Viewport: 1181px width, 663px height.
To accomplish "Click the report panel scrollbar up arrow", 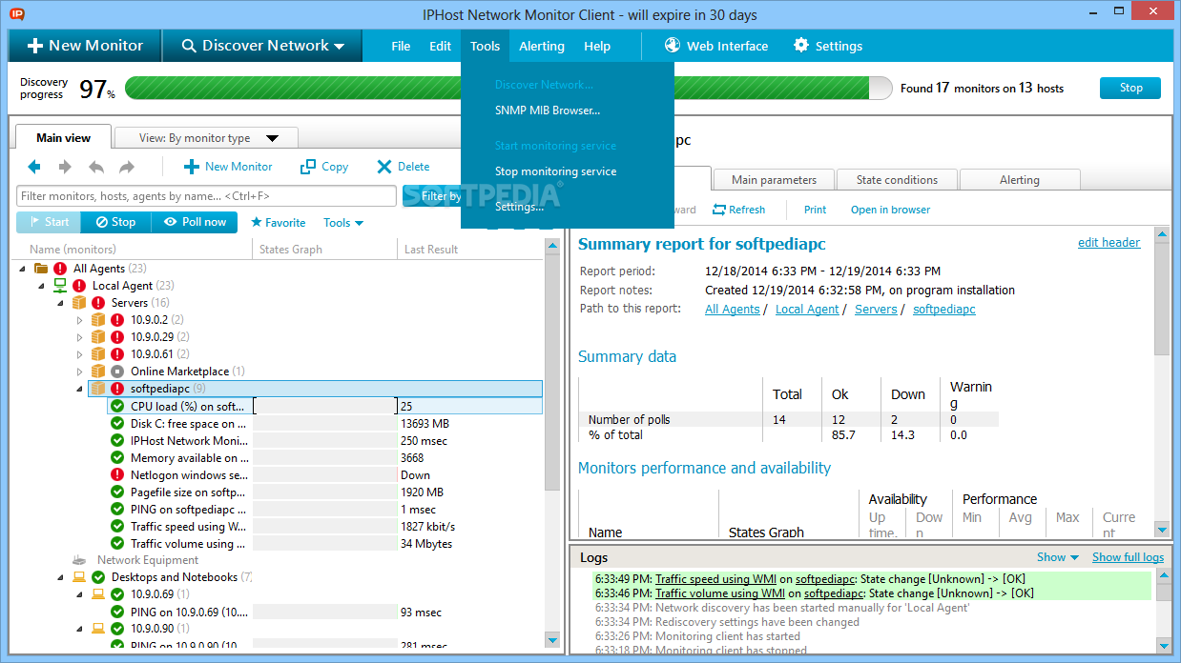I will 1162,233.
